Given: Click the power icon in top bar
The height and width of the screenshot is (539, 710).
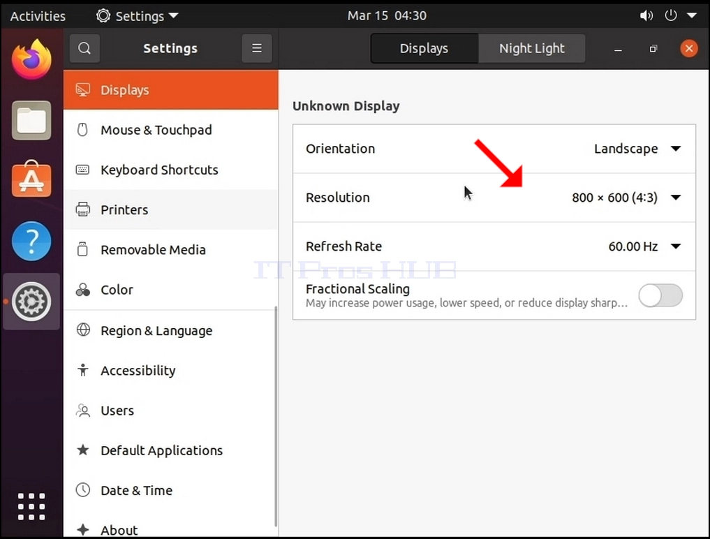Looking at the screenshot, I should [x=671, y=15].
